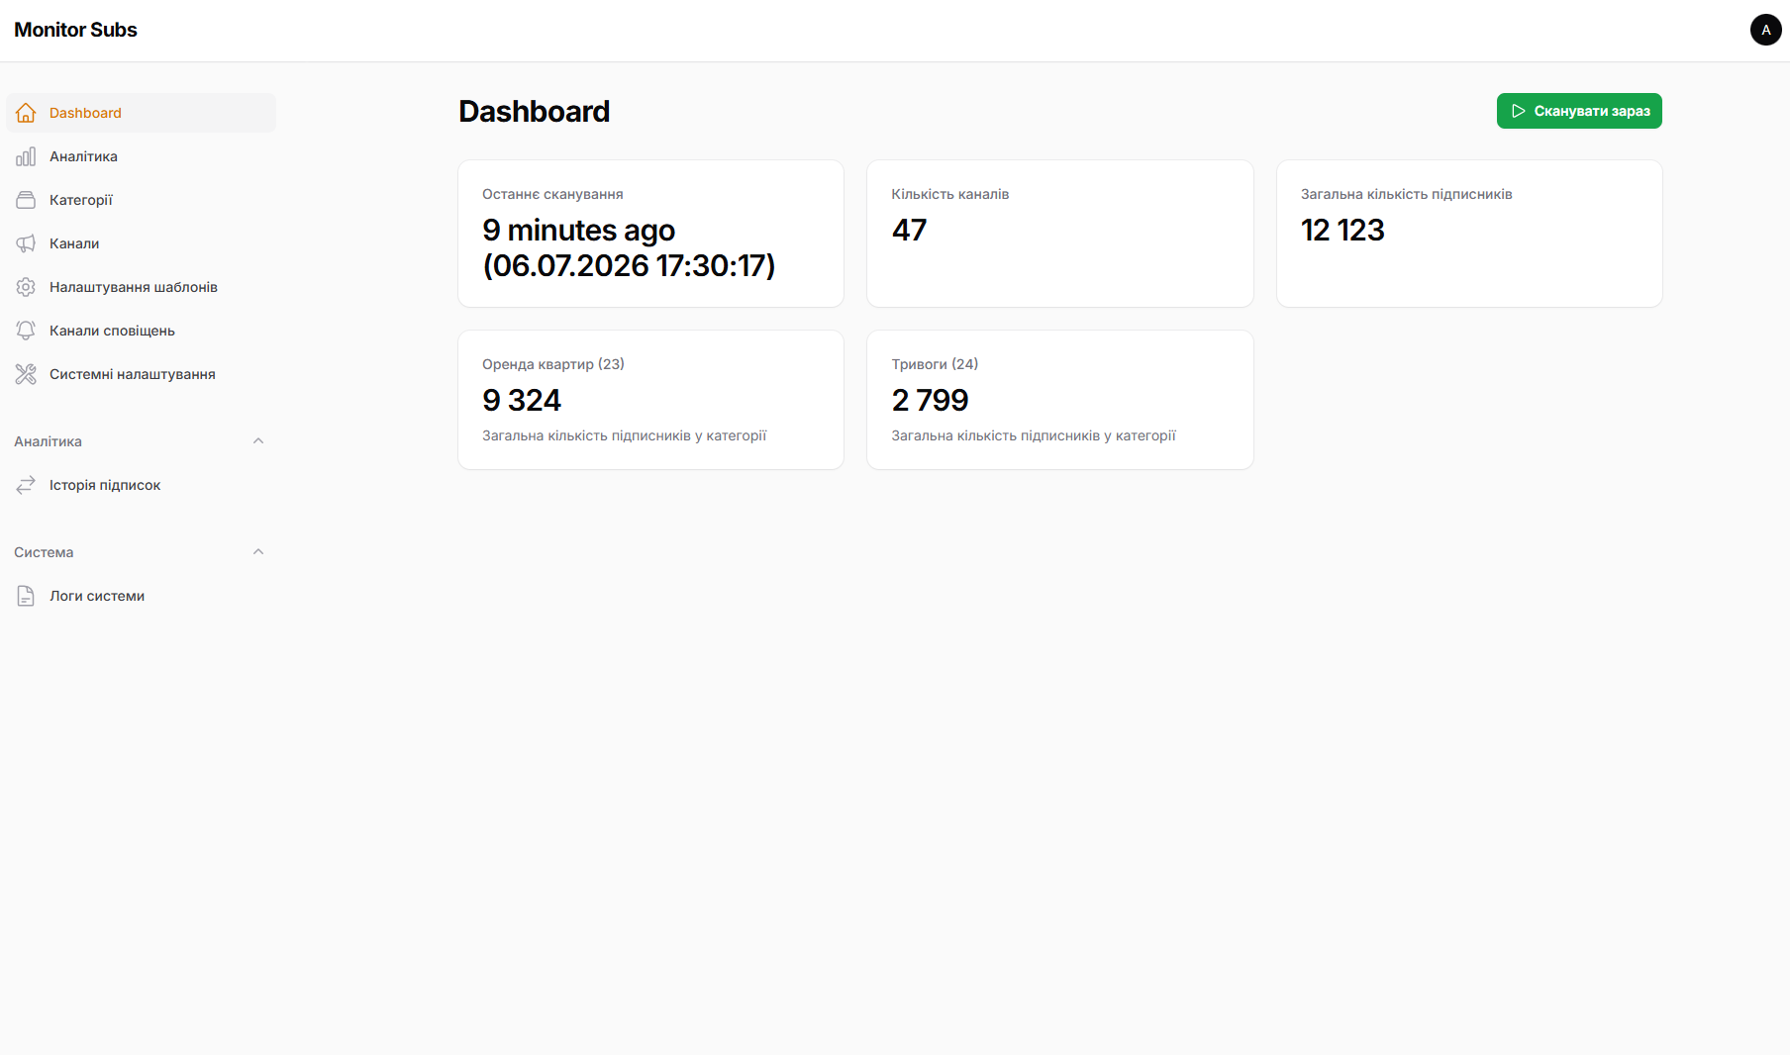Open the Тривоги category card
This screenshot has height=1055, width=1790.
[x=1059, y=400]
